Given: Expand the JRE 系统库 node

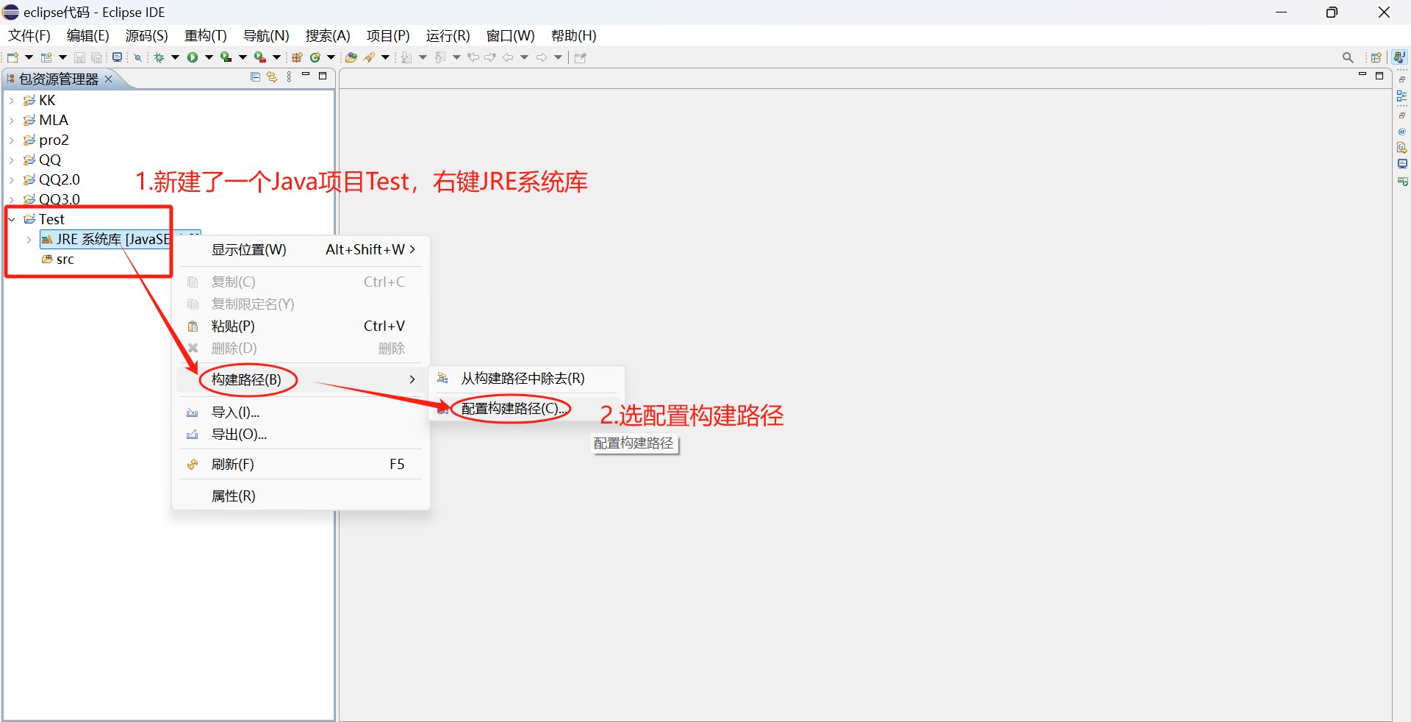Looking at the screenshot, I should 29,240.
